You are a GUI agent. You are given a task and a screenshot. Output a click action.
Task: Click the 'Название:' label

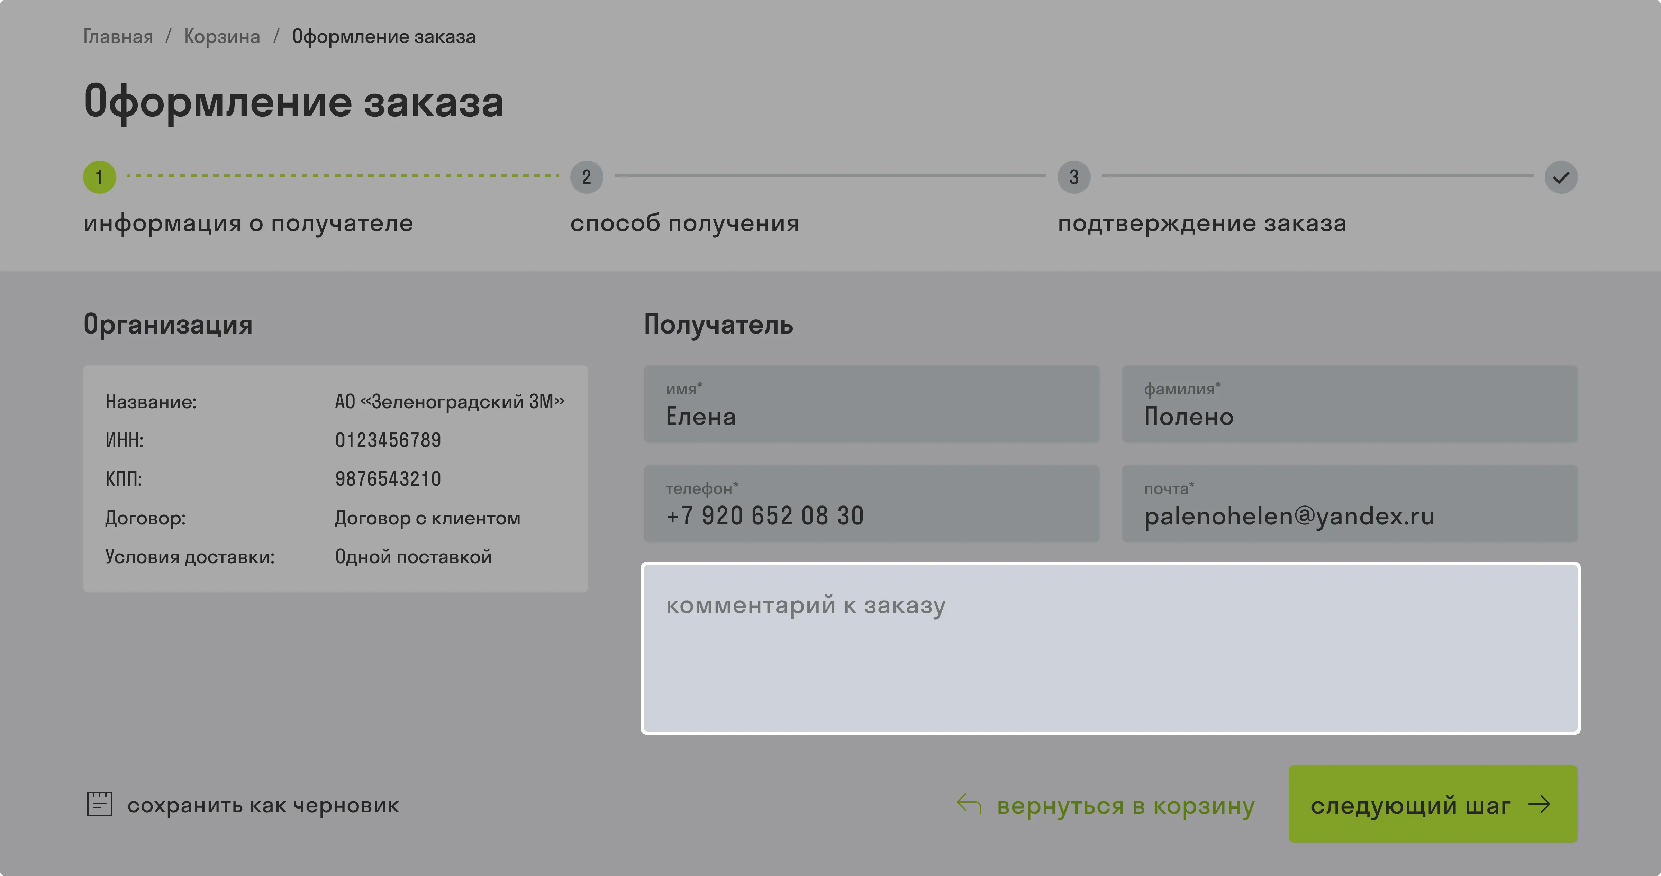pos(151,402)
